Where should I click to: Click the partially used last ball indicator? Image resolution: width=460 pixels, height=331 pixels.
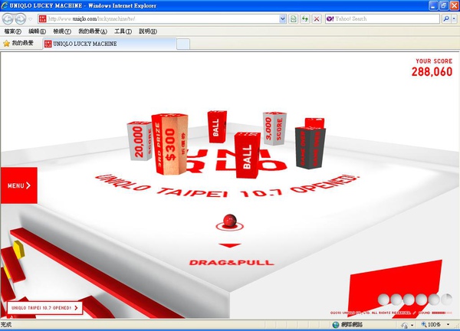(x=447, y=300)
